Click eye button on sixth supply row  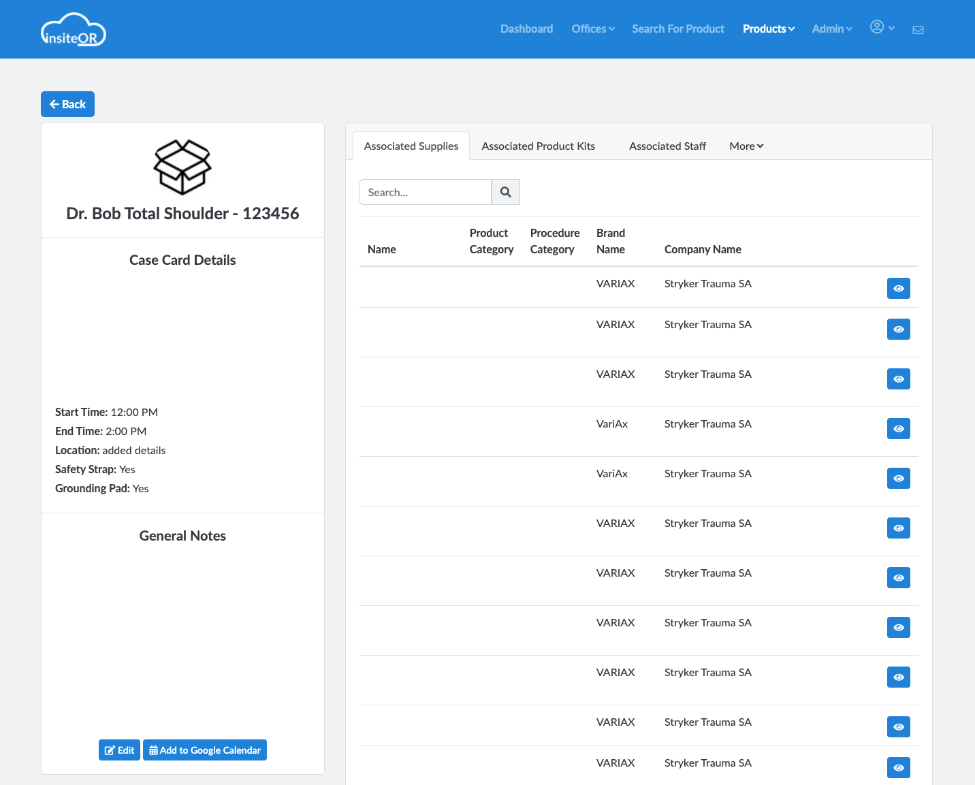tap(899, 528)
